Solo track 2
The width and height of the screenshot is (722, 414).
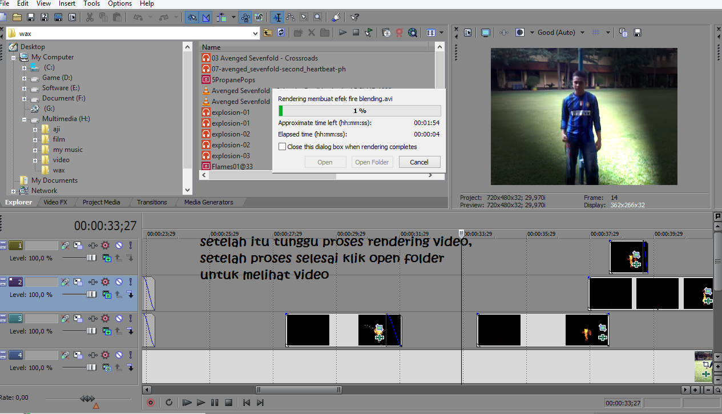point(130,282)
